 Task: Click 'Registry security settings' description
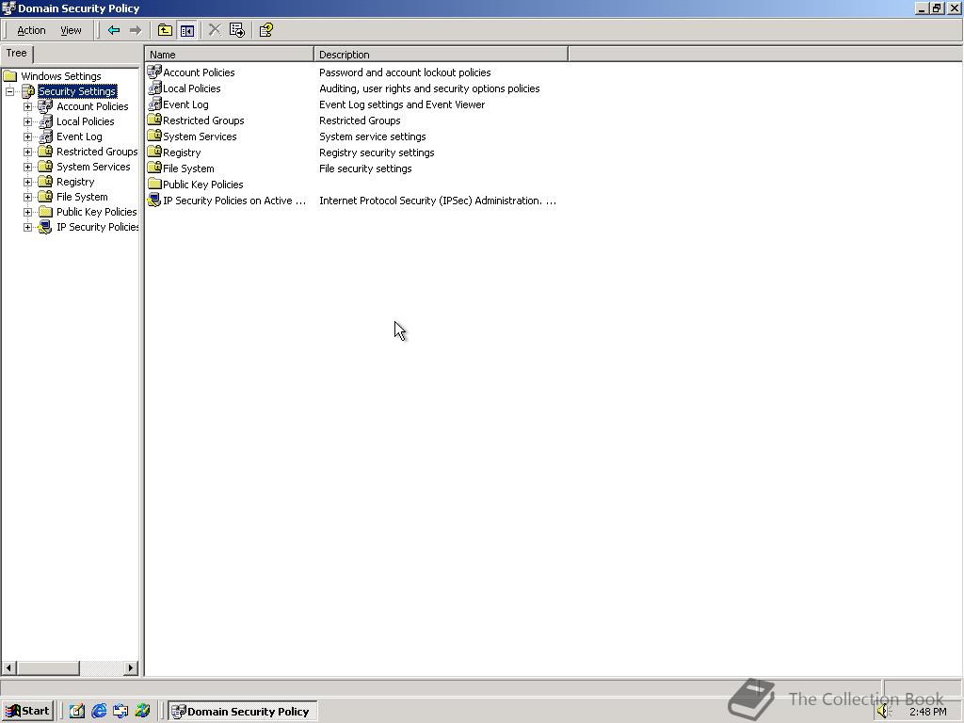click(x=377, y=153)
